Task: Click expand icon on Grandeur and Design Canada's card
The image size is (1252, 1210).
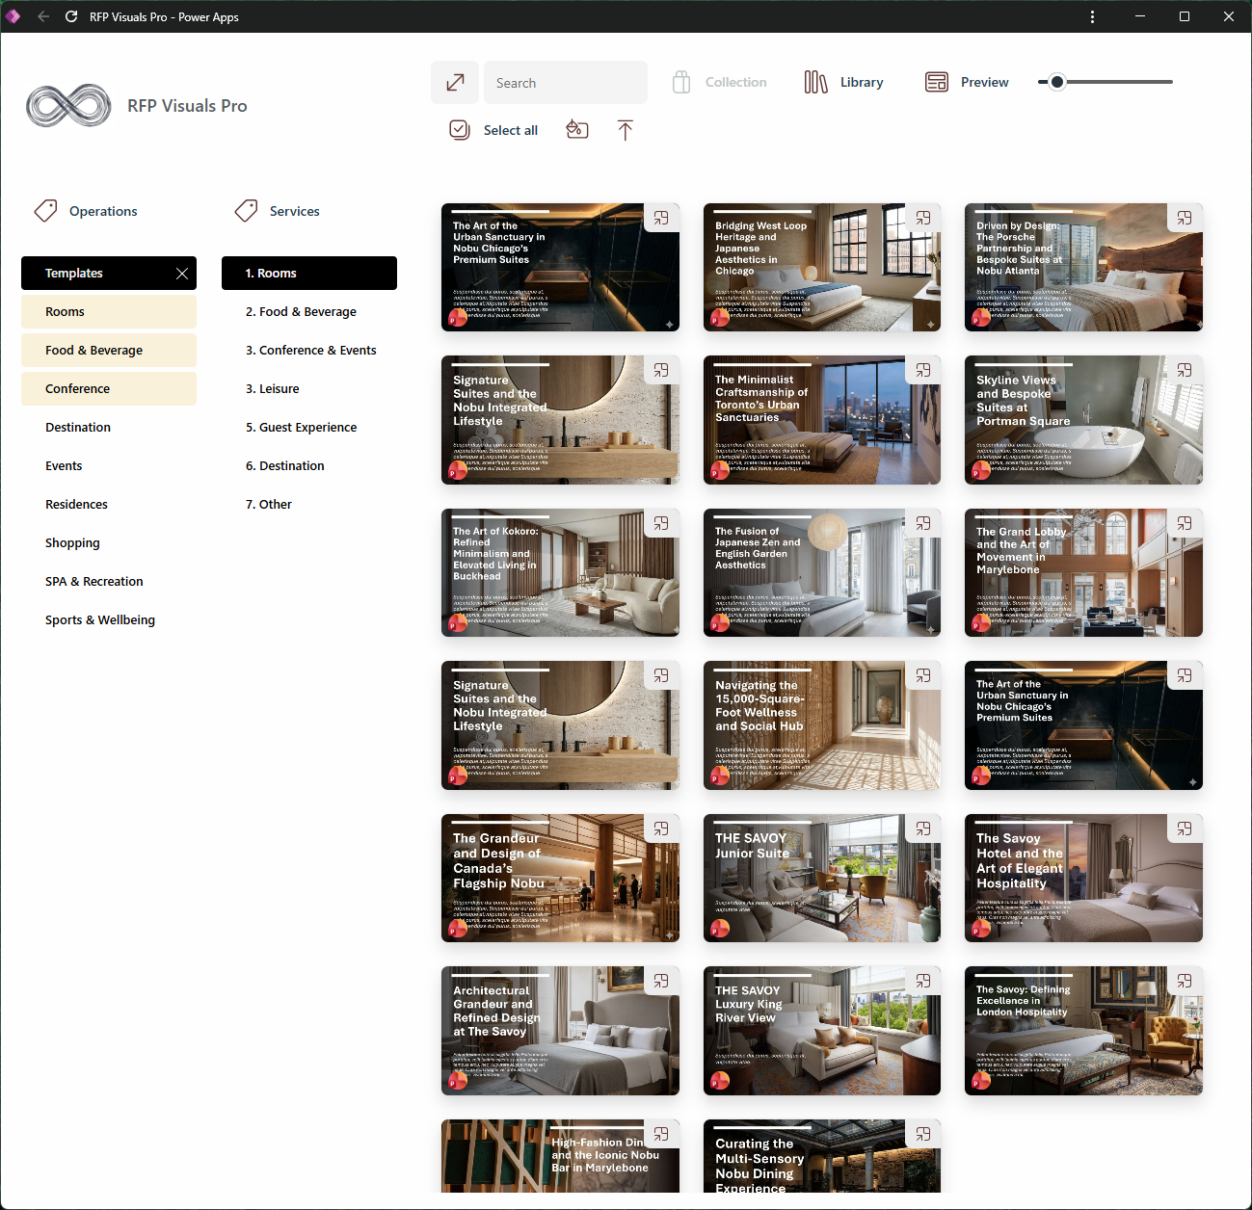Action: [661, 829]
